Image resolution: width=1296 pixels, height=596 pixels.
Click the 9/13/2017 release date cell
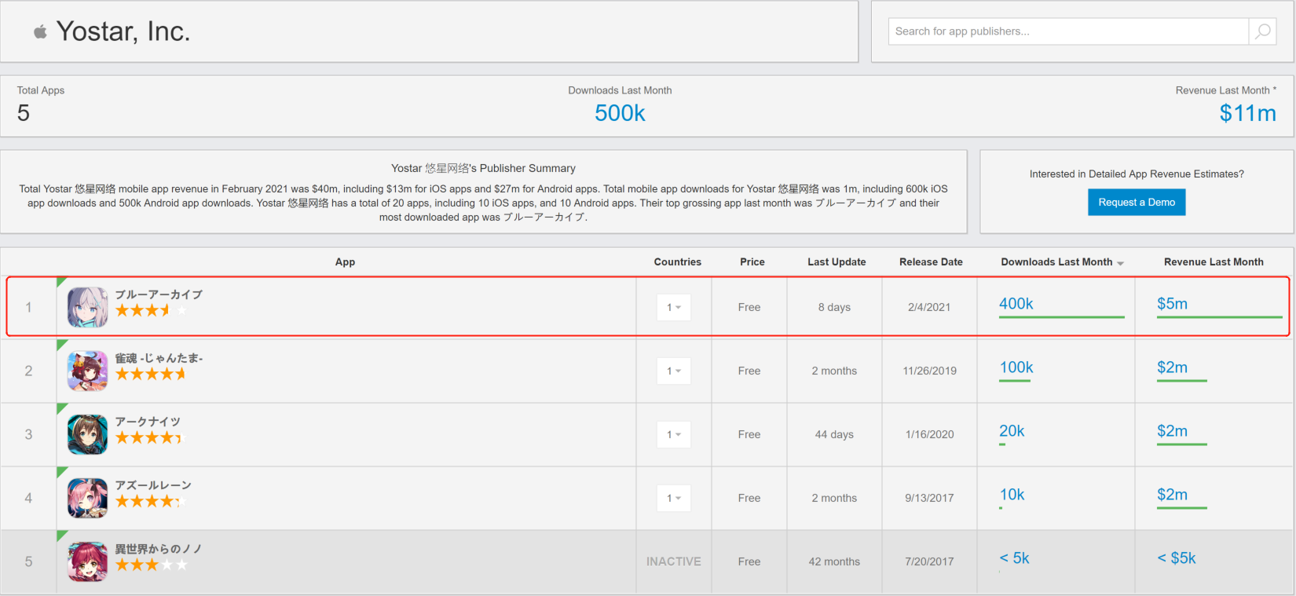(929, 498)
